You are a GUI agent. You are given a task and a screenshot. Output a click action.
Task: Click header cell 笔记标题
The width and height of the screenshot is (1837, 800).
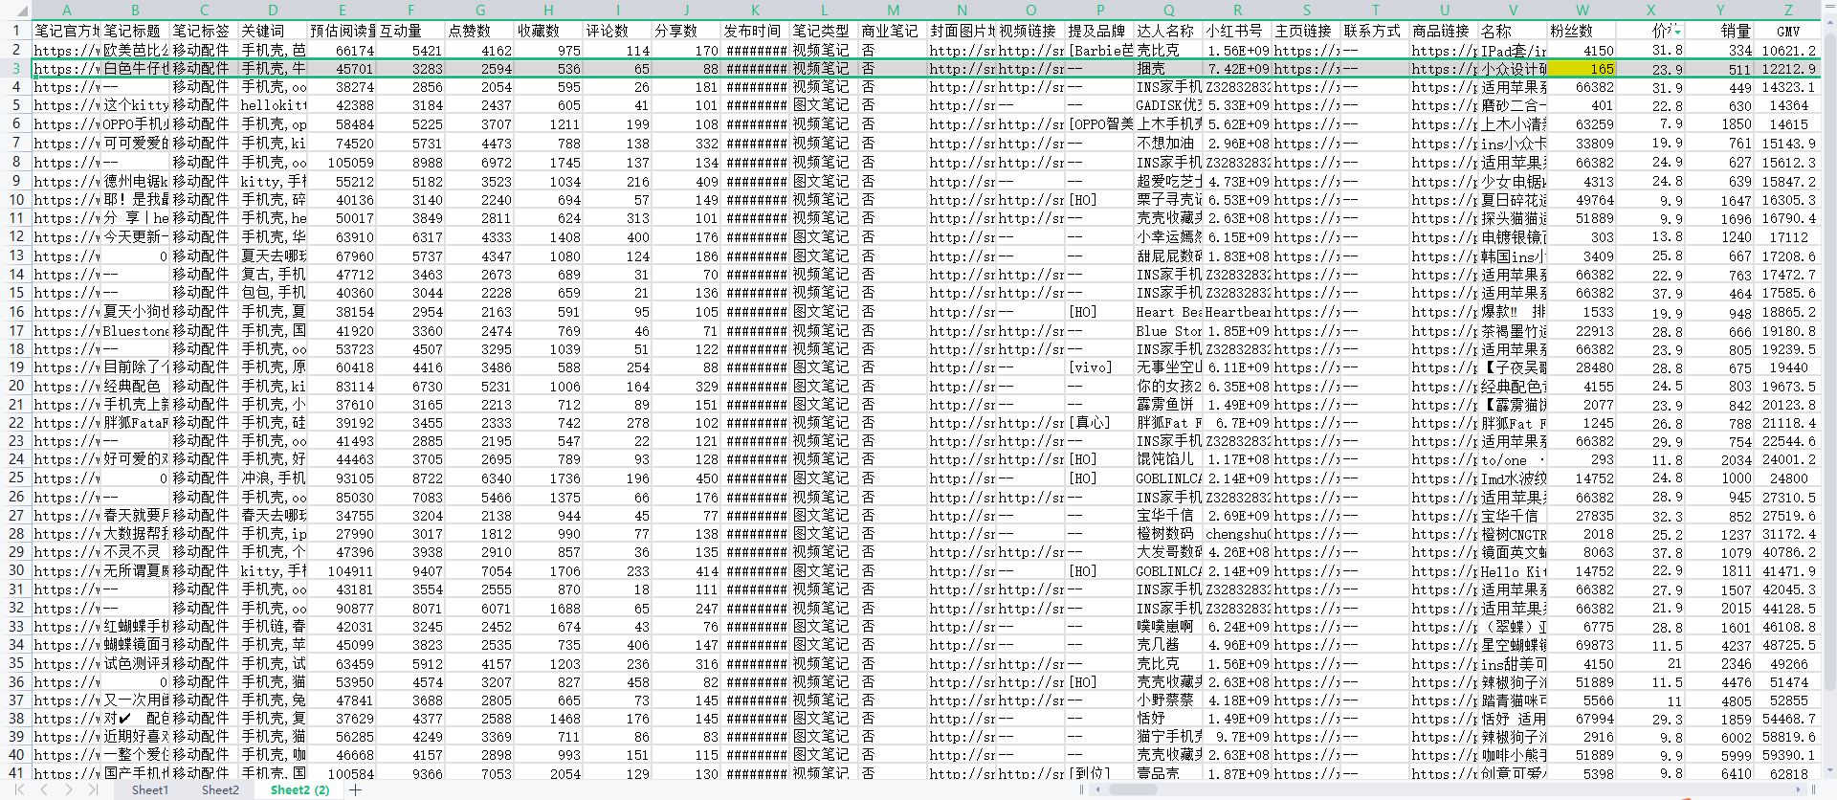(x=135, y=31)
